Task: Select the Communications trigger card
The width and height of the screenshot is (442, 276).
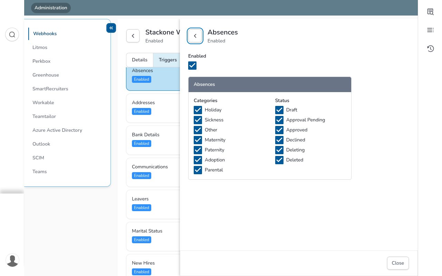Action: [153, 172]
